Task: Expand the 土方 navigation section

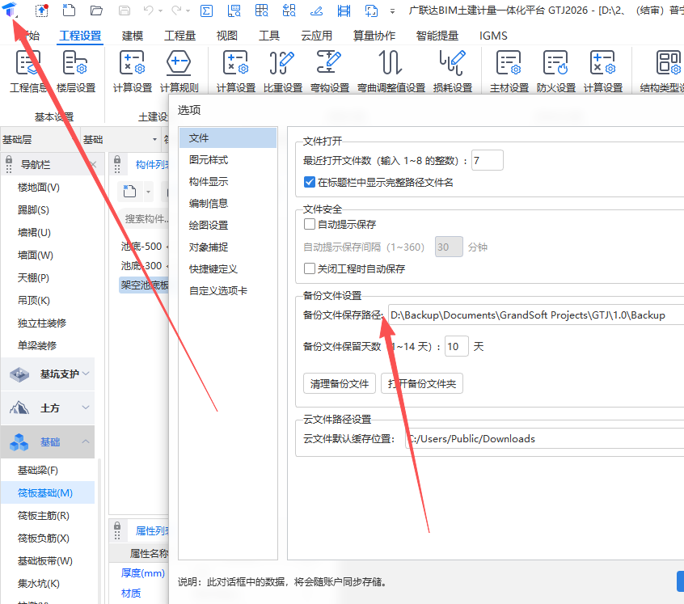Action: point(48,408)
